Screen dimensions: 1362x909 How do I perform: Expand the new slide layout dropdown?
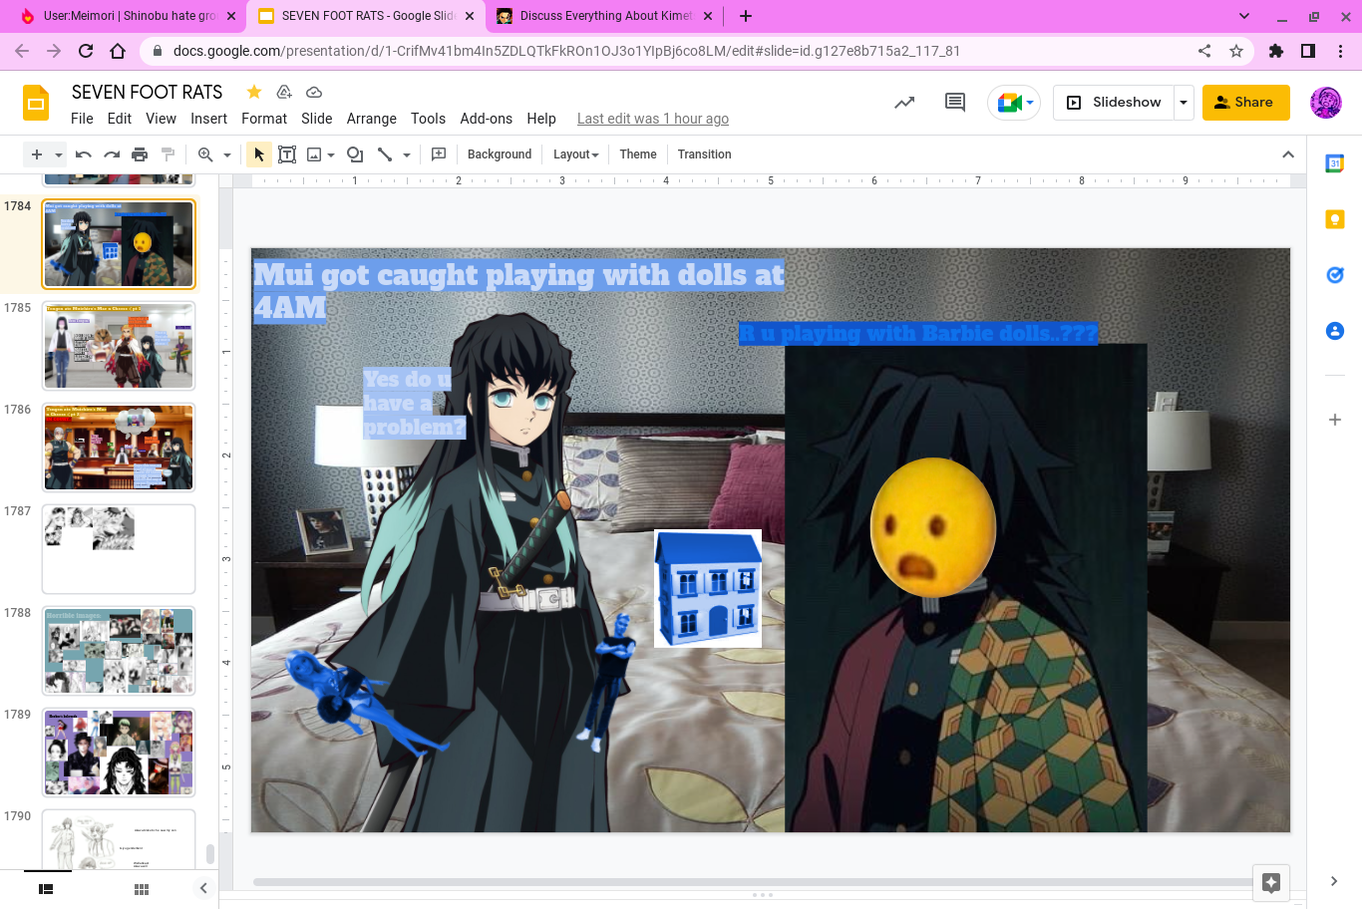[x=59, y=154]
